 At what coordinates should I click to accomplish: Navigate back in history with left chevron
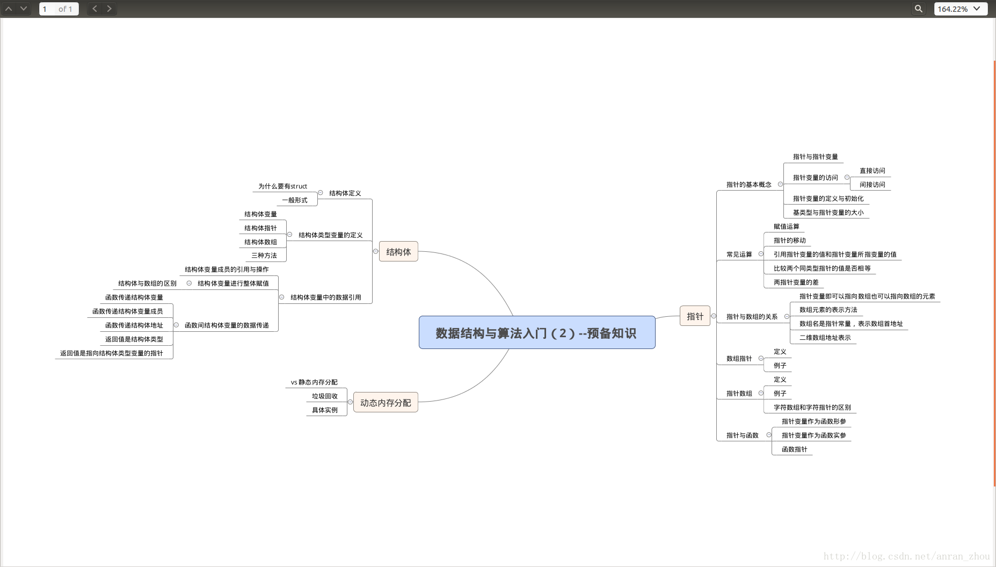tap(94, 9)
